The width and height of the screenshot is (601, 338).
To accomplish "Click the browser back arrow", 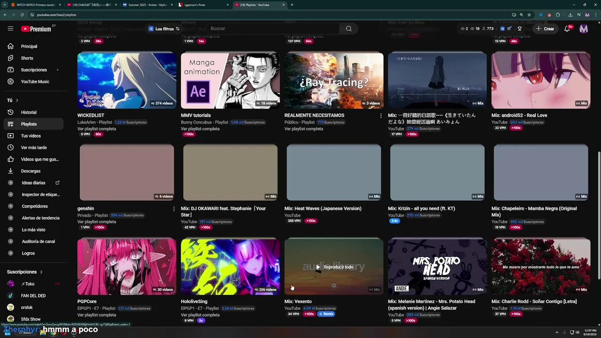I will click(x=5, y=15).
